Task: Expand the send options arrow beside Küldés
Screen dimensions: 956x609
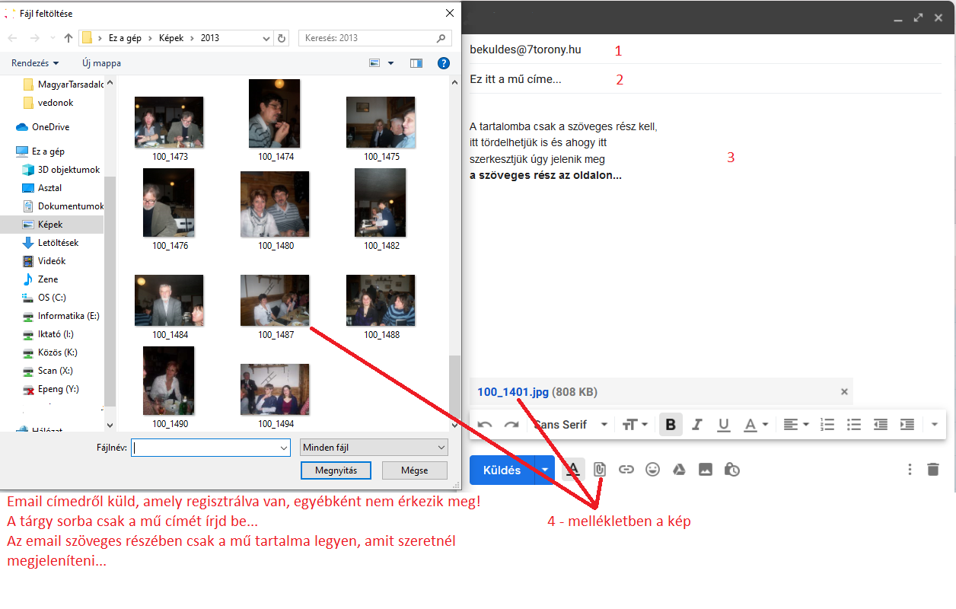Action: pos(545,470)
